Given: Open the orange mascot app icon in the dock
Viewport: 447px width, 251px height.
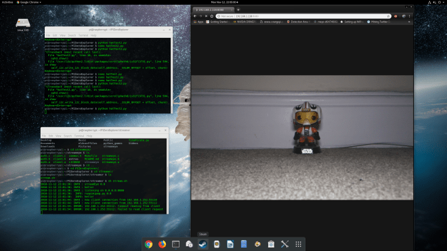Looking at the screenshot, I should [257, 244].
